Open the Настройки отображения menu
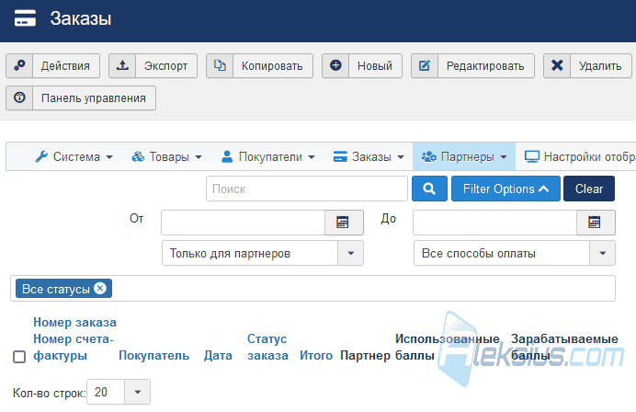The image size is (636, 412). [x=580, y=156]
